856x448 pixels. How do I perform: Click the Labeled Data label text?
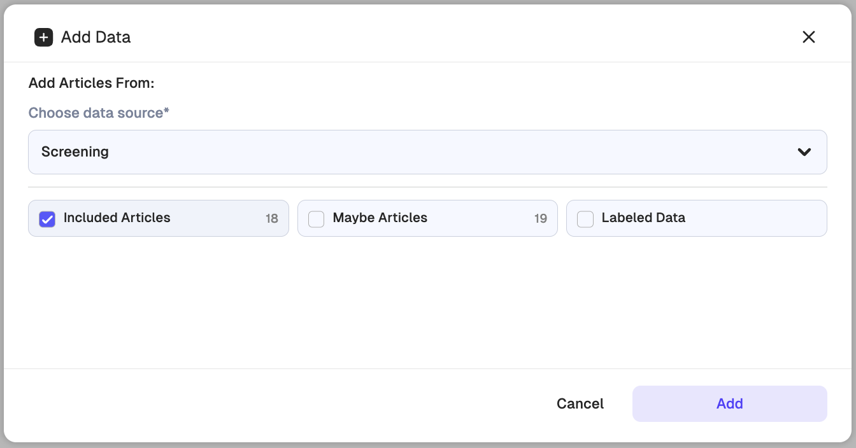click(643, 218)
